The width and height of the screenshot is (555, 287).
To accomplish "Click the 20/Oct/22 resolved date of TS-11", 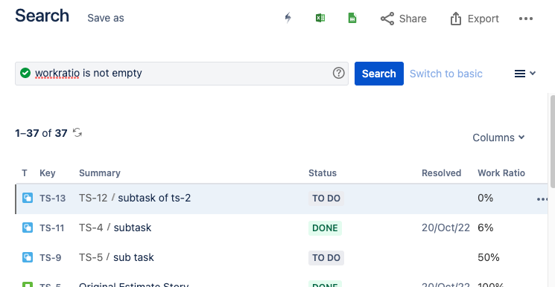I will (x=445, y=228).
